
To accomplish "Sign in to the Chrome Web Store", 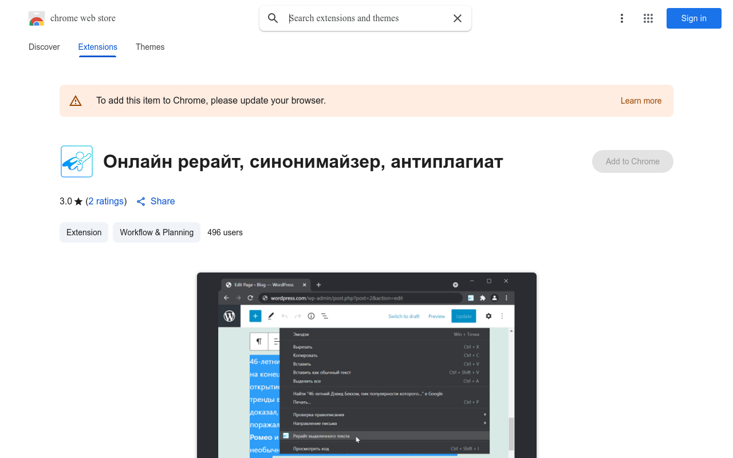I will coord(694,18).
